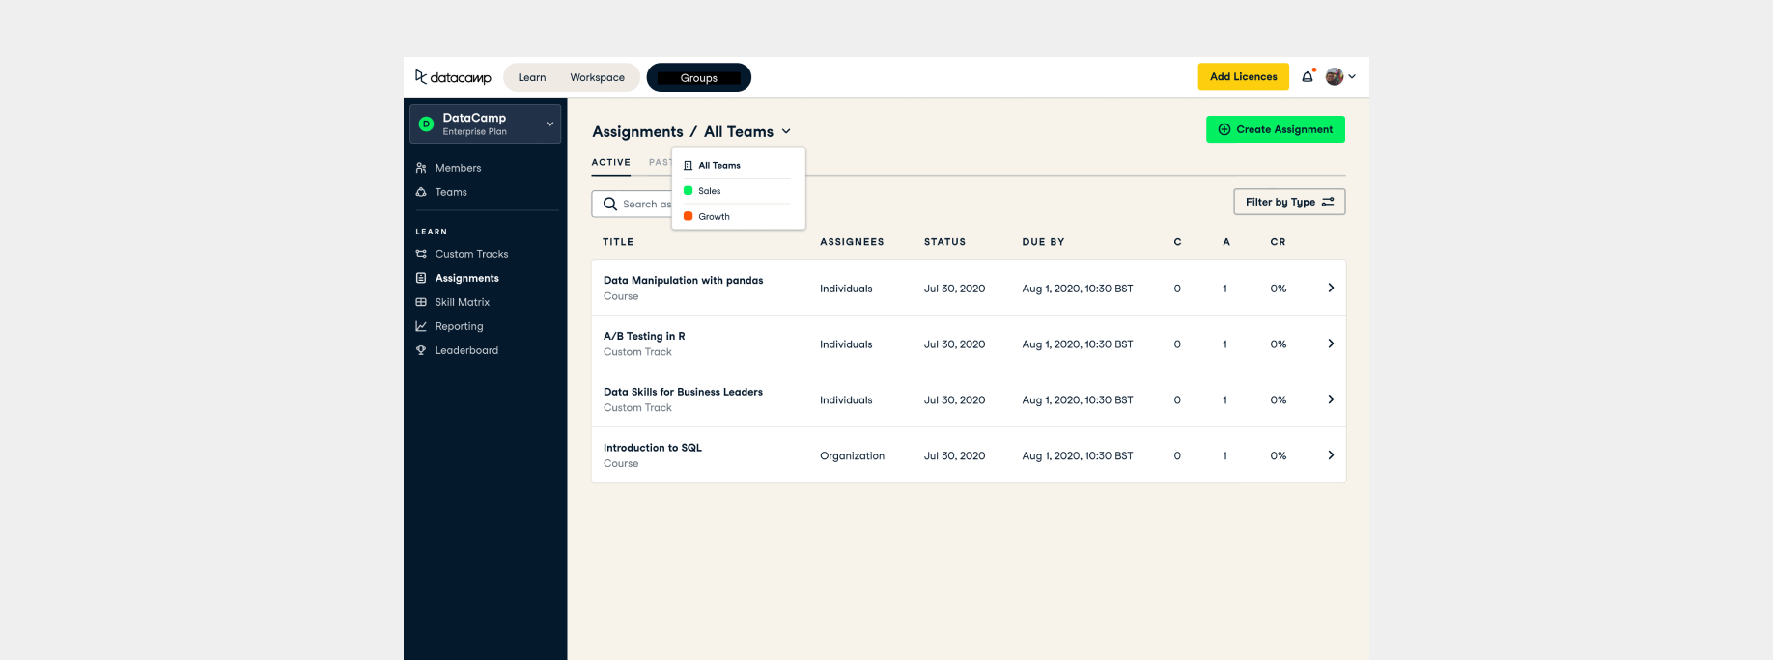
Task: Open the Members page link
Action: click(x=458, y=168)
